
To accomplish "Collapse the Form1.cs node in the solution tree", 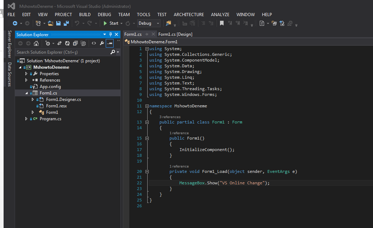I will pos(27,93).
